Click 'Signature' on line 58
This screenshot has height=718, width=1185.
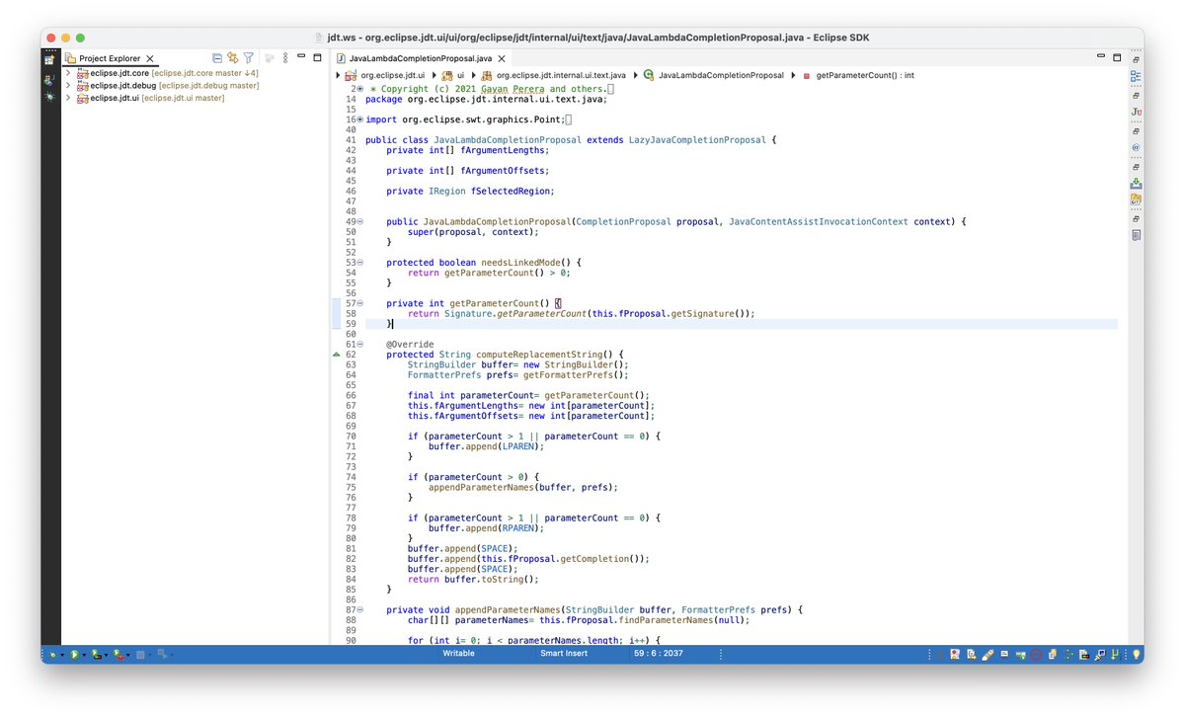pyautogui.click(x=467, y=314)
